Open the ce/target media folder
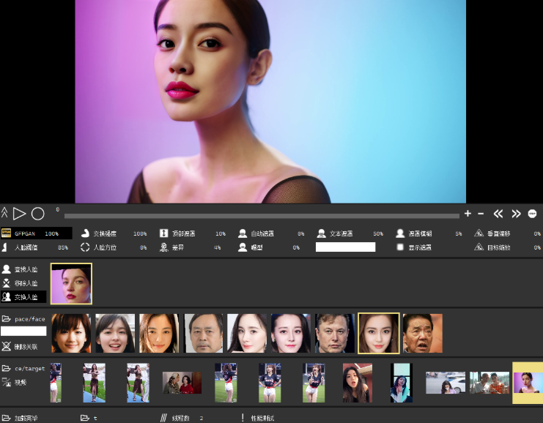This screenshot has height=423, width=543. pyautogui.click(x=7, y=368)
